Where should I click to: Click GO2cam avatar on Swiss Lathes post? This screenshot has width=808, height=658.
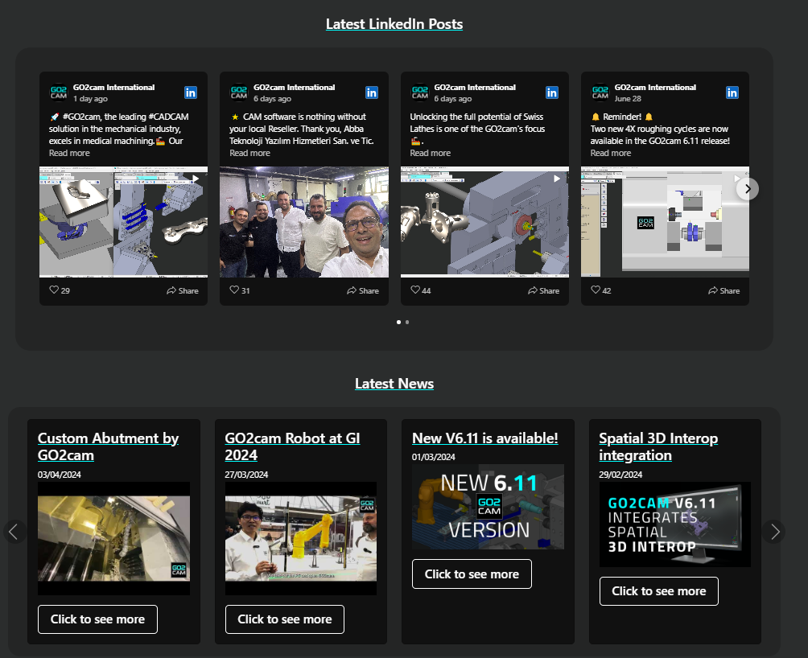click(x=419, y=93)
